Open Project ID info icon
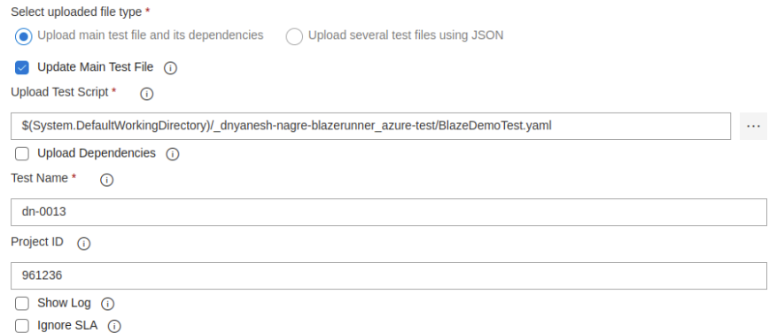This screenshot has height=333, width=777. coord(84,244)
